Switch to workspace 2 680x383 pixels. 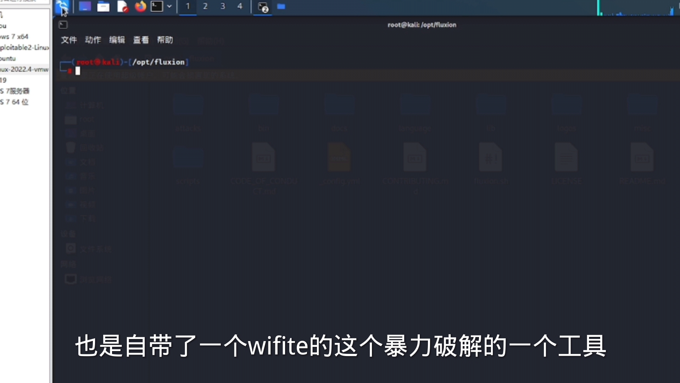[x=205, y=6]
